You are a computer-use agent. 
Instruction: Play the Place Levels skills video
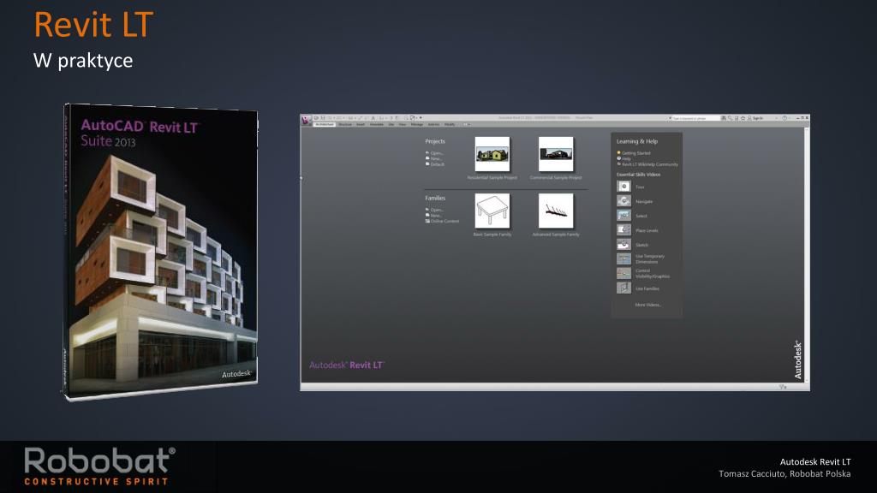coord(623,230)
